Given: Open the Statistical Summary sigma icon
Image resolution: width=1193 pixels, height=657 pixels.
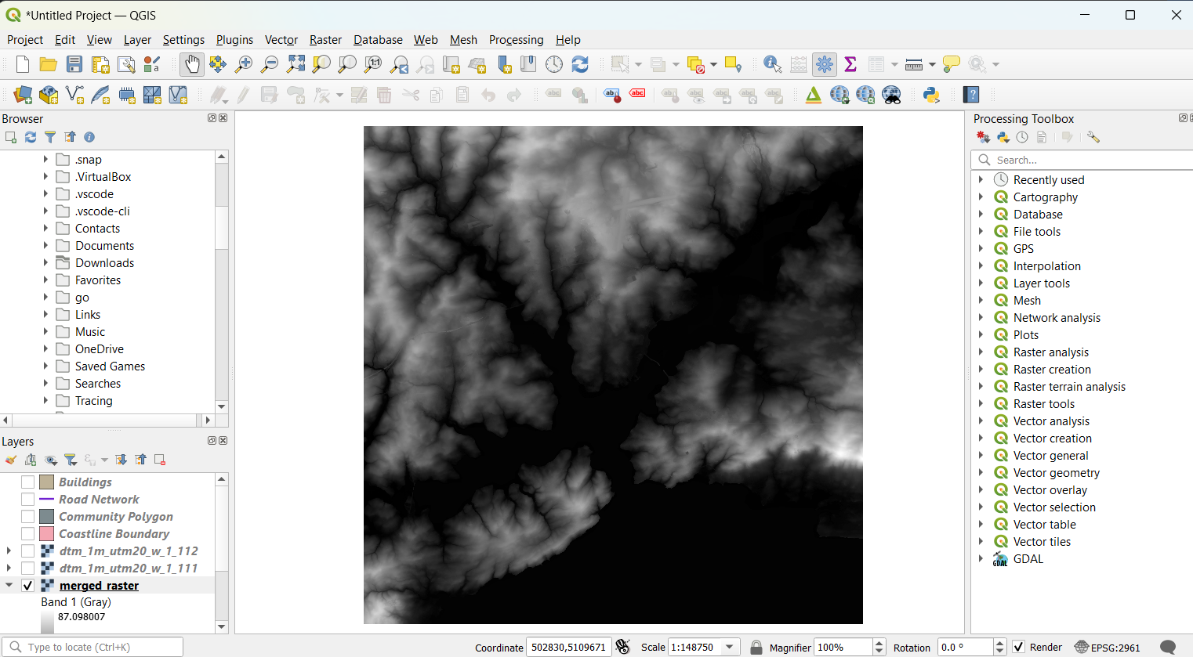Looking at the screenshot, I should pyautogui.click(x=850, y=64).
